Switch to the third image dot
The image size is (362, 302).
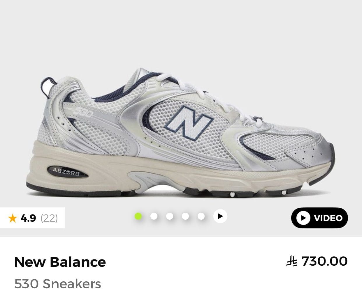pos(170,216)
